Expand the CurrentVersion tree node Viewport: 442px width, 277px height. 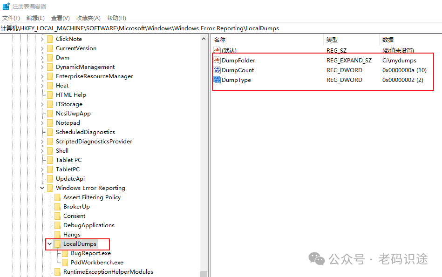[x=42, y=48]
